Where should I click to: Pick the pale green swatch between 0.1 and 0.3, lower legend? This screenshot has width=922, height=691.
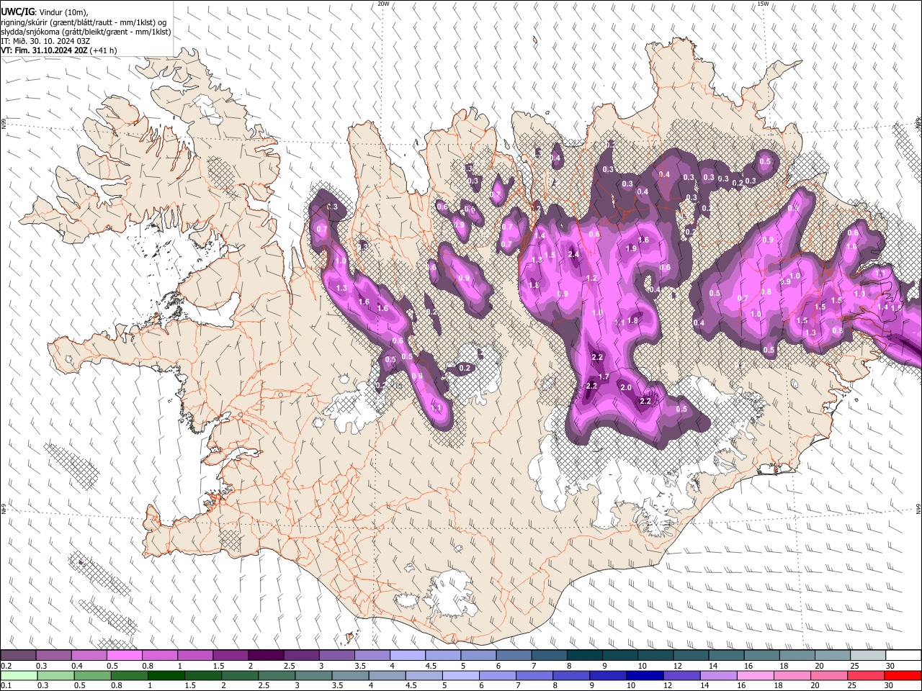pyautogui.click(x=18, y=675)
